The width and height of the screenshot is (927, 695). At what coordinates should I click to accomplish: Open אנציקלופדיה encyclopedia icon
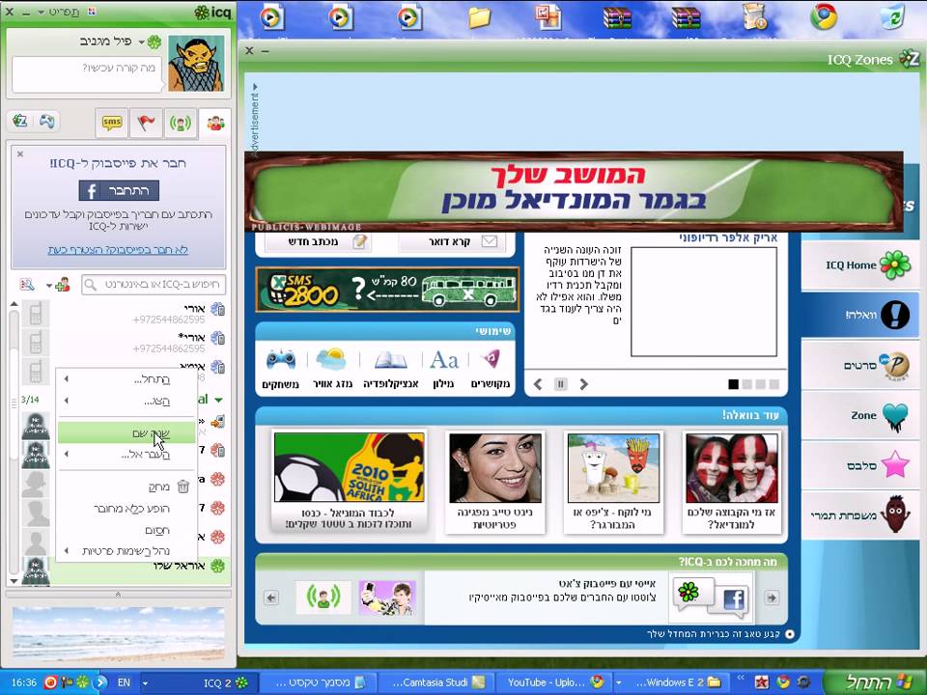(x=391, y=368)
